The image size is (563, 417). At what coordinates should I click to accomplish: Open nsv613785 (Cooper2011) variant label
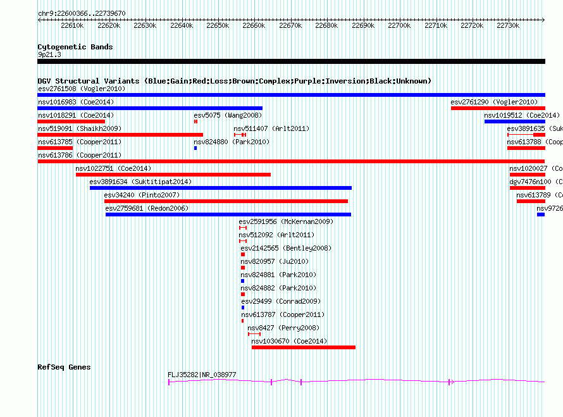pyautogui.click(x=80, y=142)
